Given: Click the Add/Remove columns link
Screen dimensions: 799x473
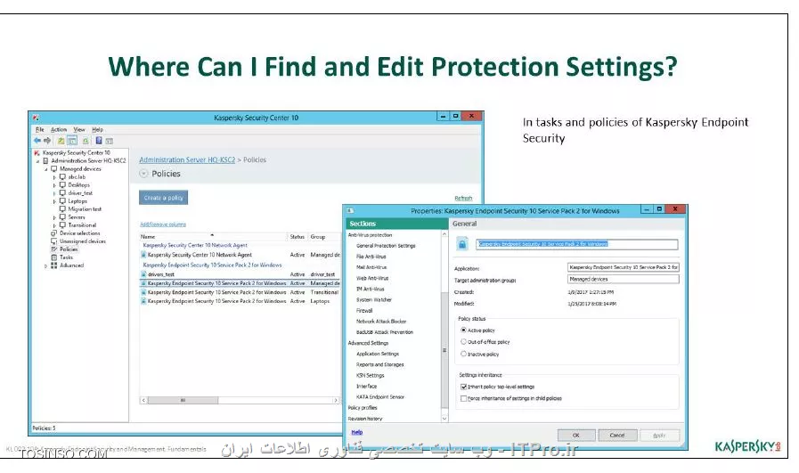Looking at the screenshot, I should coord(163,224).
